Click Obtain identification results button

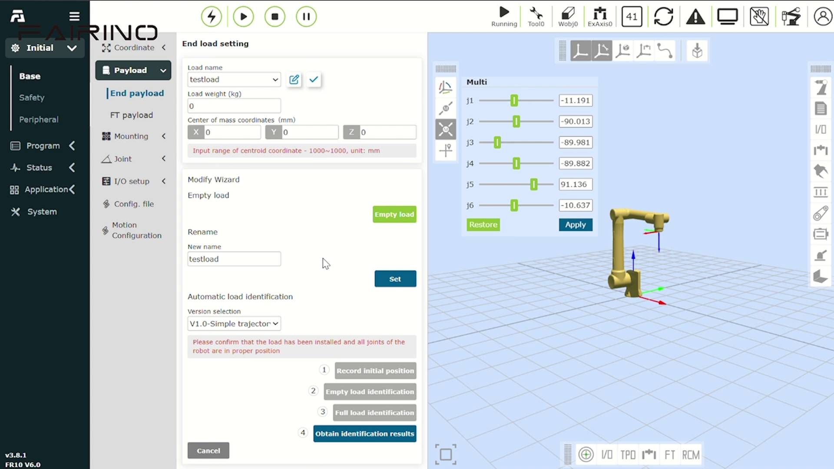(364, 433)
